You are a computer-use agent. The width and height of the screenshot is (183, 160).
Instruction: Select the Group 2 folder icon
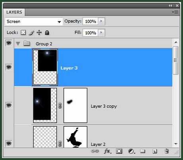pos(27,43)
